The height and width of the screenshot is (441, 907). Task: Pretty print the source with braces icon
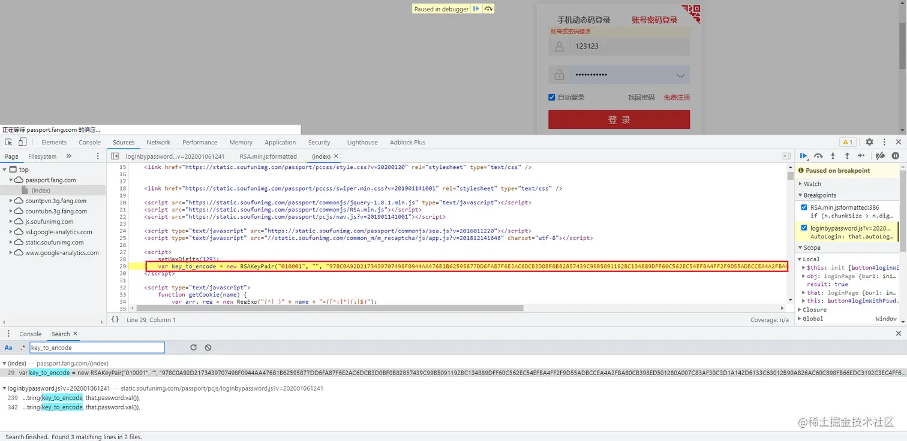(x=115, y=319)
